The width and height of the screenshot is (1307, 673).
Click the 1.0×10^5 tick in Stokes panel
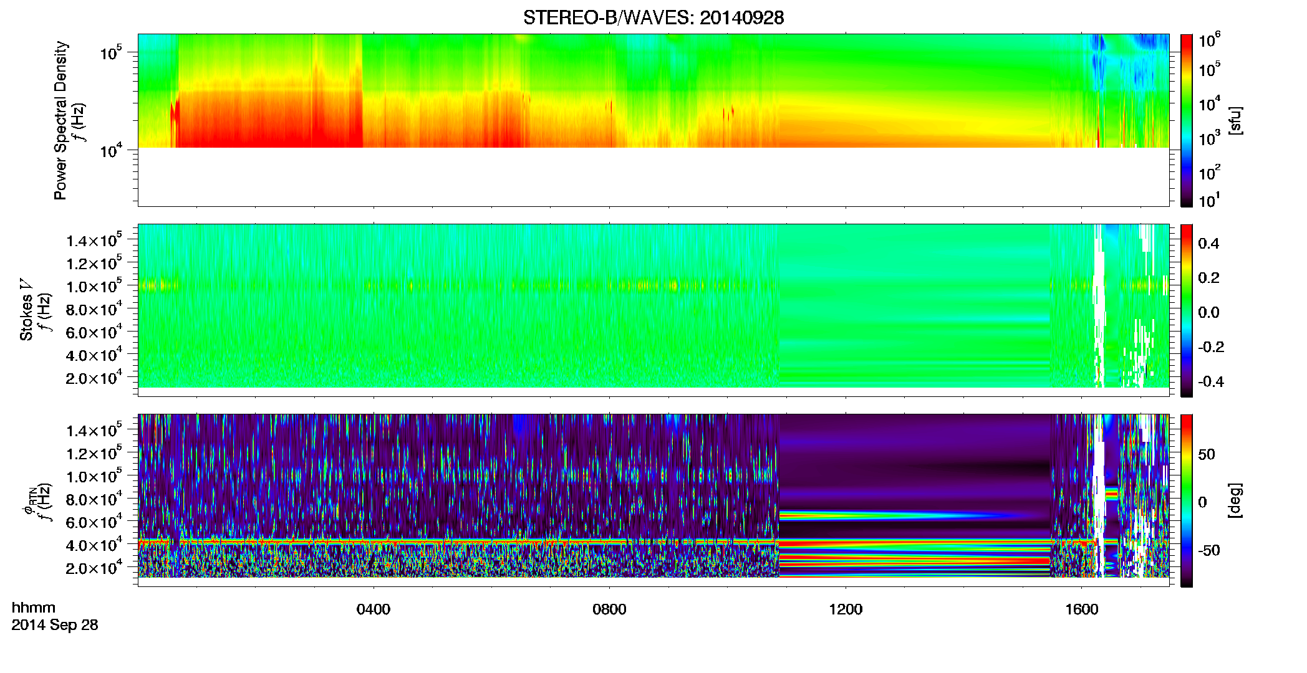tap(95, 285)
